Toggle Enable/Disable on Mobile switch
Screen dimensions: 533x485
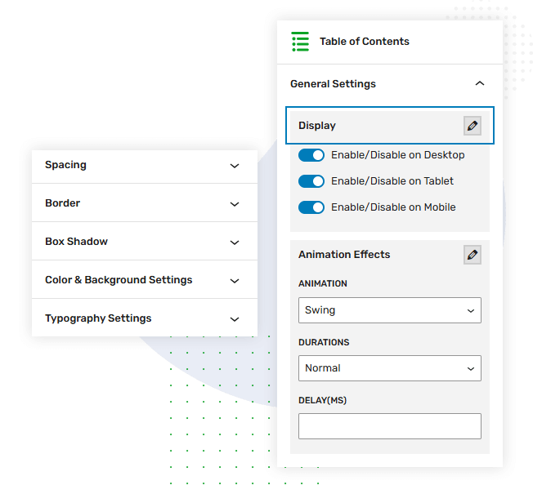tap(311, 207)
